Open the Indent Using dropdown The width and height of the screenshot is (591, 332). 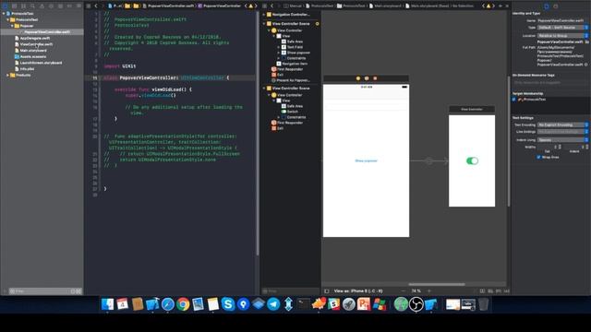(562, 139)
